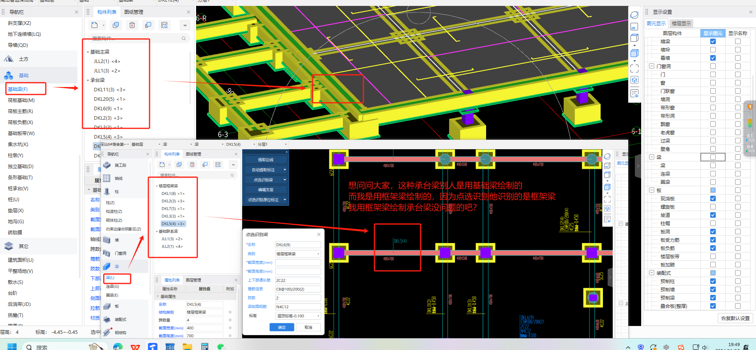Click the wireframe cube view icon
This screenshot has width=756, height=350.
[634, 38]
